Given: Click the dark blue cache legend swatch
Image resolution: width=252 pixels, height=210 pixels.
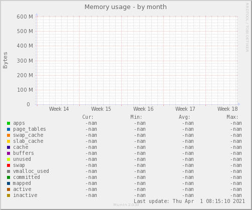Looking at the screenshot, I should pyautogui.click(x=9, y=147).
